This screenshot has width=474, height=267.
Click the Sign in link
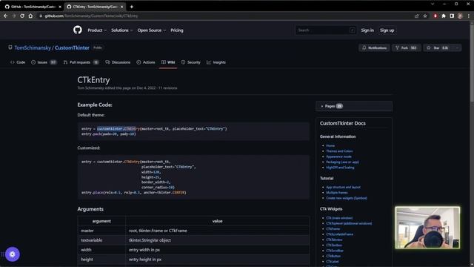[367, 30]
